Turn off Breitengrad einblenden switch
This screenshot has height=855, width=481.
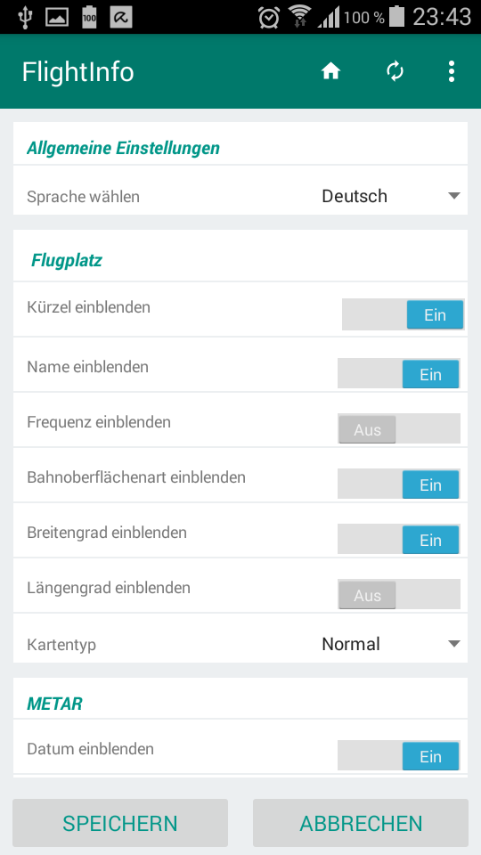(x=399, y=540)
